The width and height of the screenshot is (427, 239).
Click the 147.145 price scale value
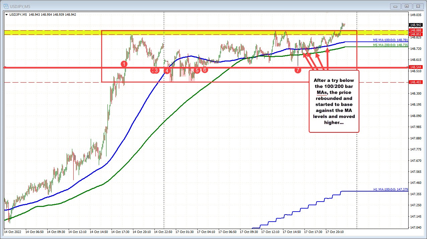[416, 216]
